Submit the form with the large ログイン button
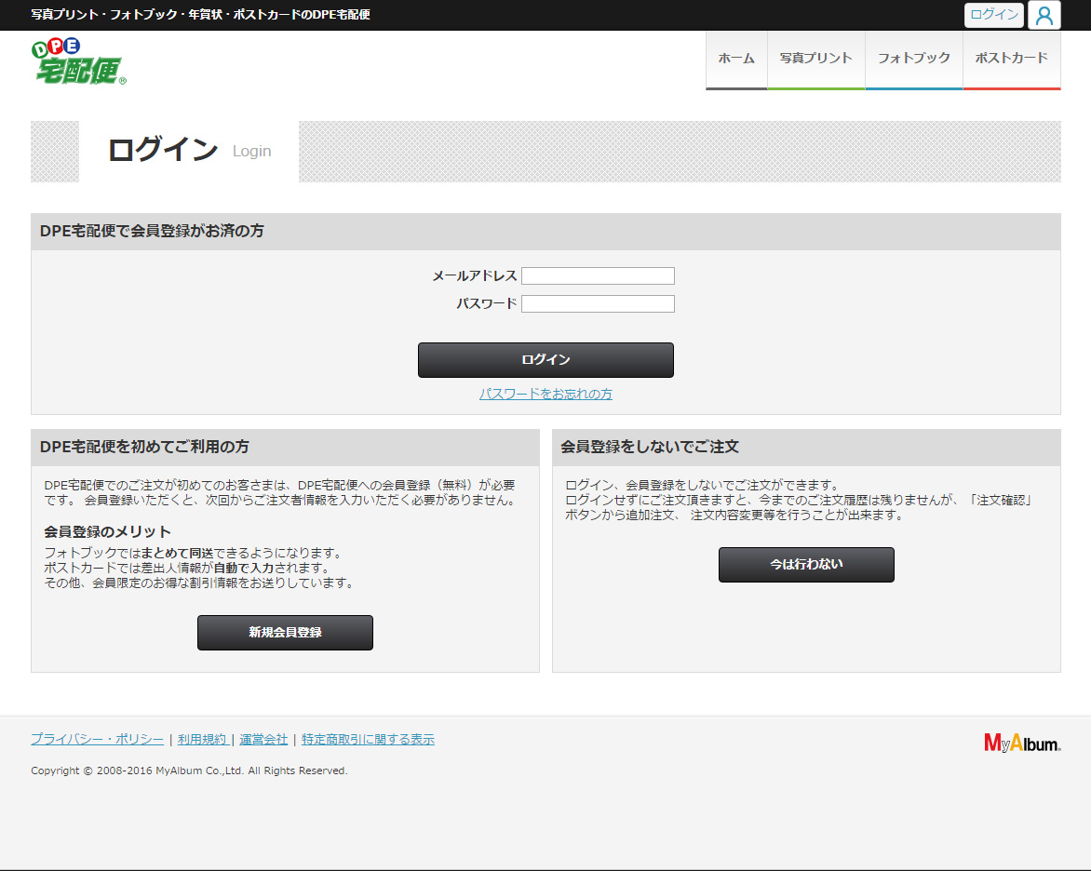This screenshot has height=871, width=1091. click(x=545, y=360)
